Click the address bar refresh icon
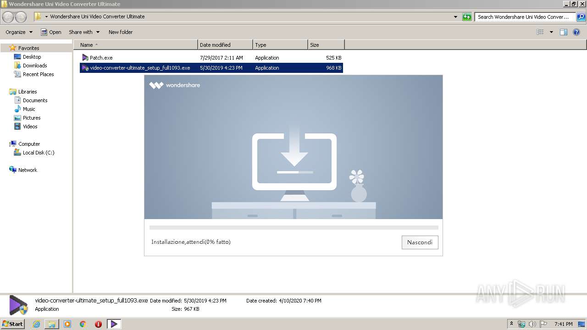 pos(467,17)
